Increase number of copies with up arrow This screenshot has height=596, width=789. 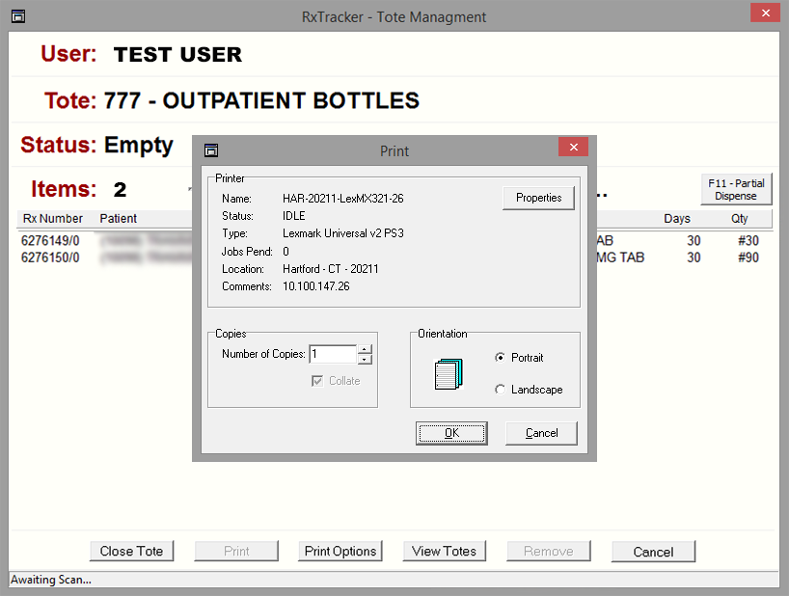pyautogui.click(x=365, y=349)
